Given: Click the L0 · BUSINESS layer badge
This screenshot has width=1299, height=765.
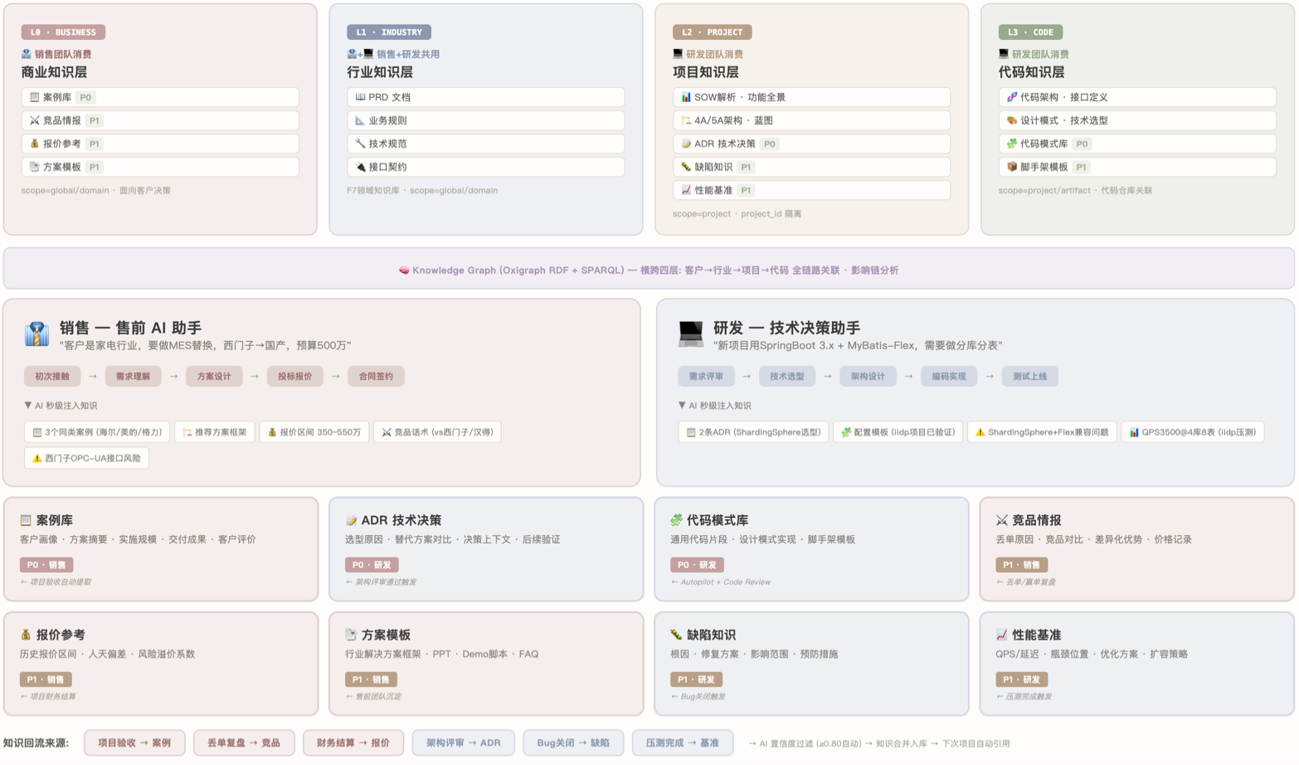Looking at the screenshot, I should [x=63, y=32].
